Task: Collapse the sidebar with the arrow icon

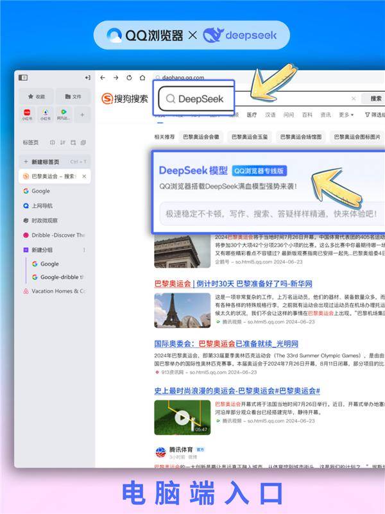Action: [x=87, y=78]
